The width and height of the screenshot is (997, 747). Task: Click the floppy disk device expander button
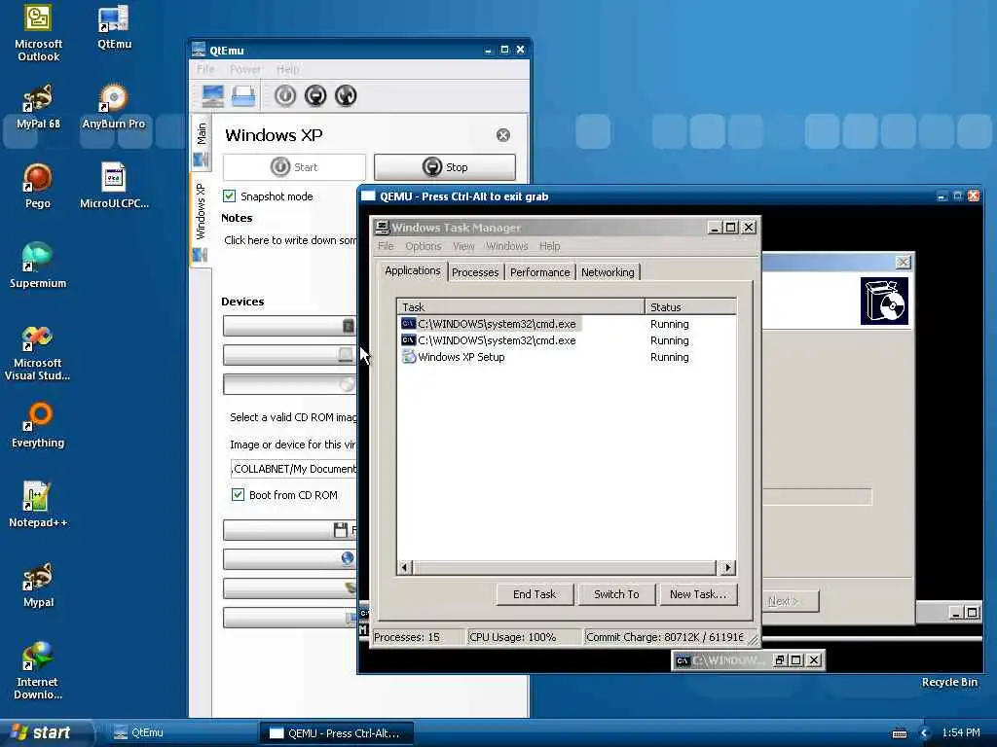[290, 530]
